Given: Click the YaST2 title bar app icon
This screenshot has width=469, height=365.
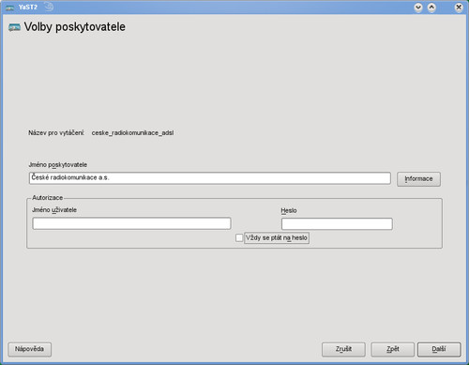Looking at the screenshot, I should pyautogui.click(x=9, y=8).
